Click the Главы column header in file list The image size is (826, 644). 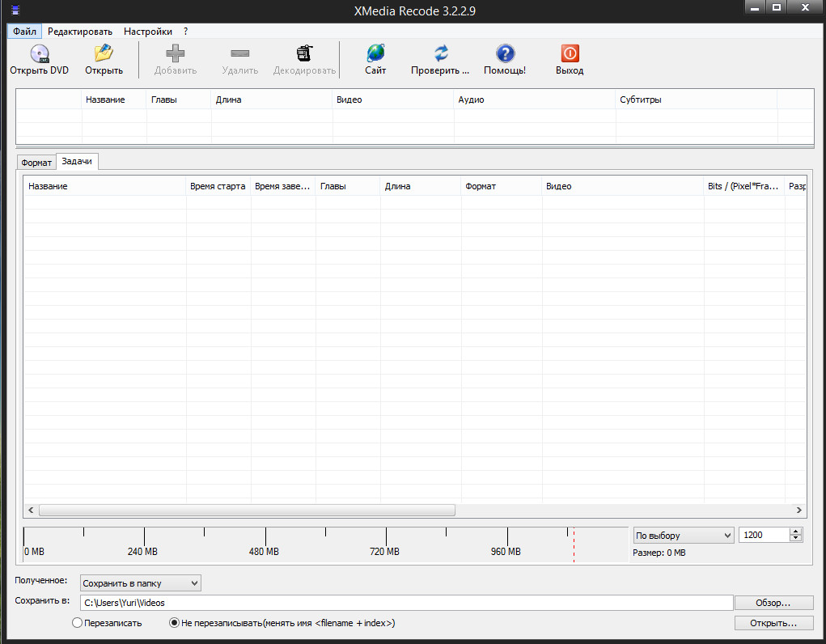[179, 100]
